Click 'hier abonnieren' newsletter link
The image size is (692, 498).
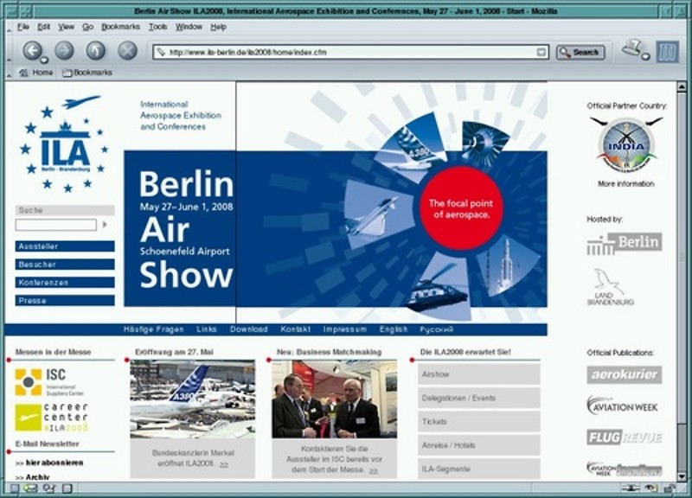(54, 463)
